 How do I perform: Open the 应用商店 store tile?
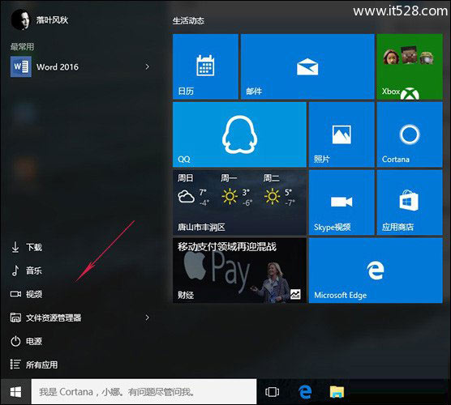410,202
